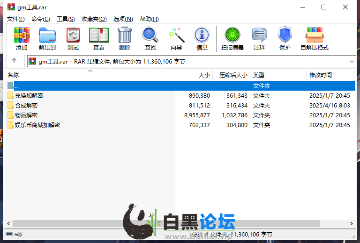The image size is (360, 243).
Task: Click the rar icon in address bar
Action: 32,61
